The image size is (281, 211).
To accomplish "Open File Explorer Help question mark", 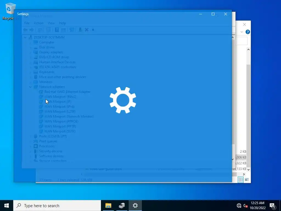I will 248,32.
